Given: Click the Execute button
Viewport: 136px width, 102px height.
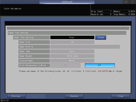Looking at the screenshot, I should click(x=74, y=96).
